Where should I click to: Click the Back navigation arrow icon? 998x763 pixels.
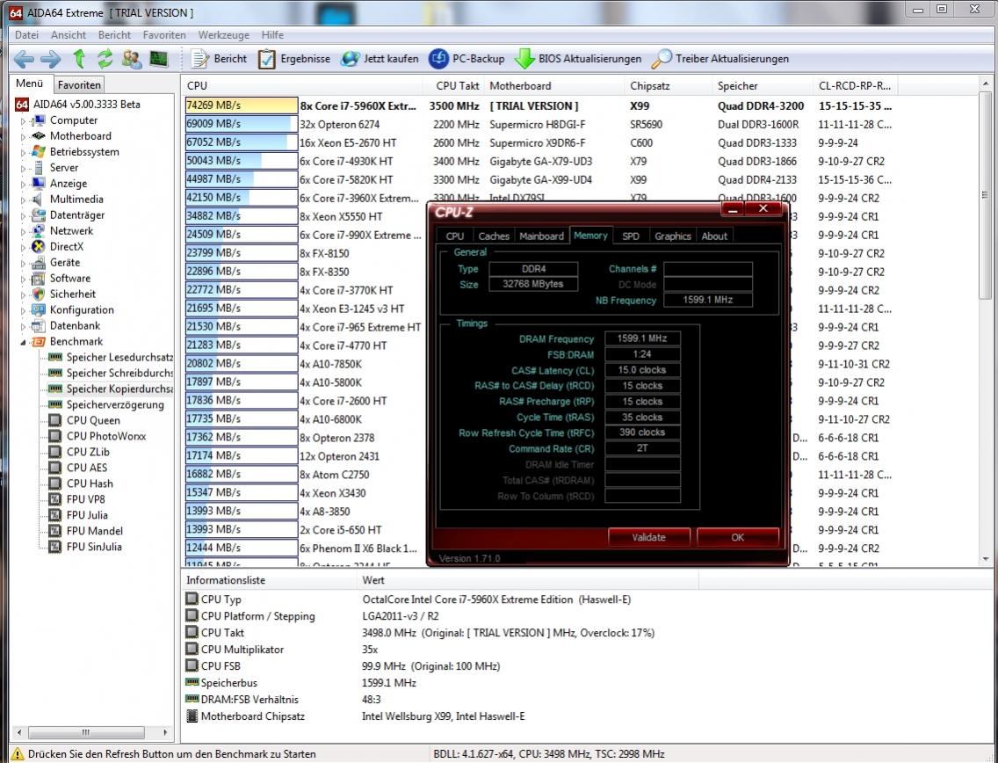pos(25,59)
